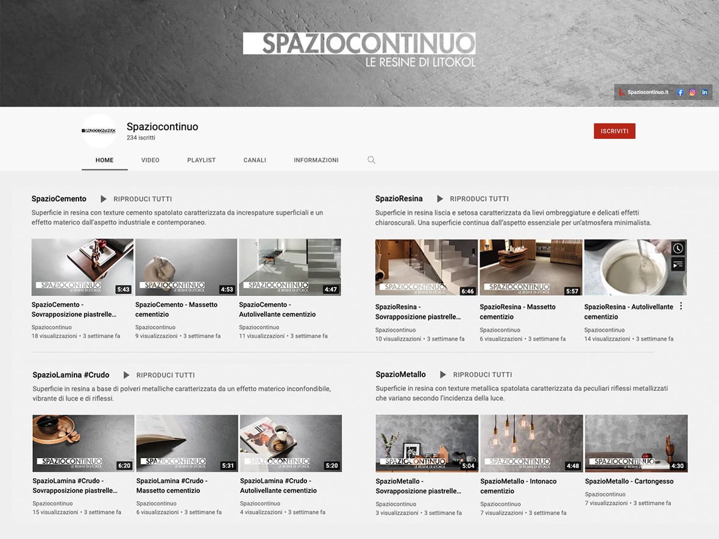Open the SpazioLamina #Crudo playlist title
719x539 pixels.
tap(71, 375)
